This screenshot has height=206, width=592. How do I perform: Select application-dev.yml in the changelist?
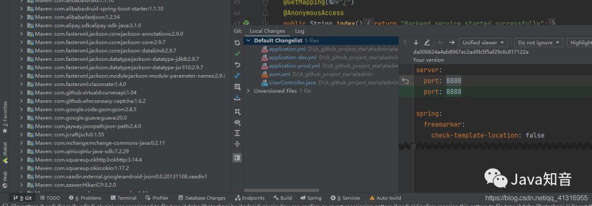point(293,58)
